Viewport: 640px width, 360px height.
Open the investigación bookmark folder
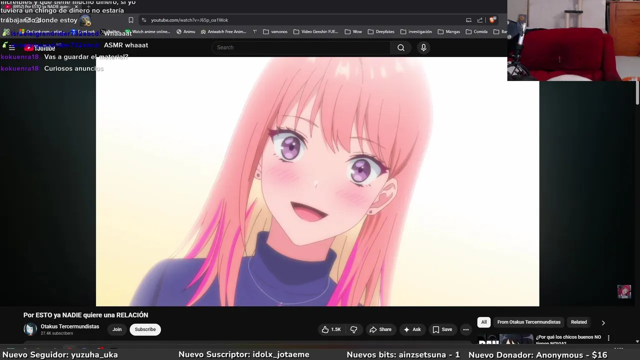coord(416,31)
